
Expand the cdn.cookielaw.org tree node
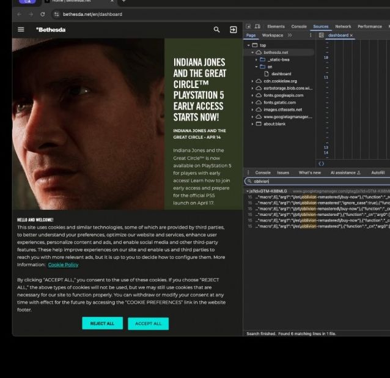click(252, 81)
